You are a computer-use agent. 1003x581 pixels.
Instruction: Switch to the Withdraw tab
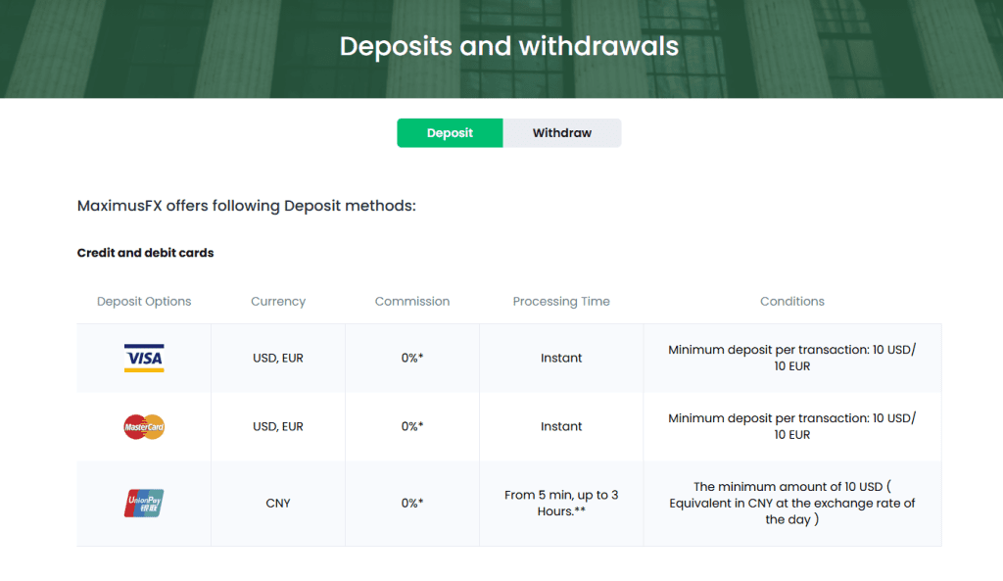click(561, 133)
